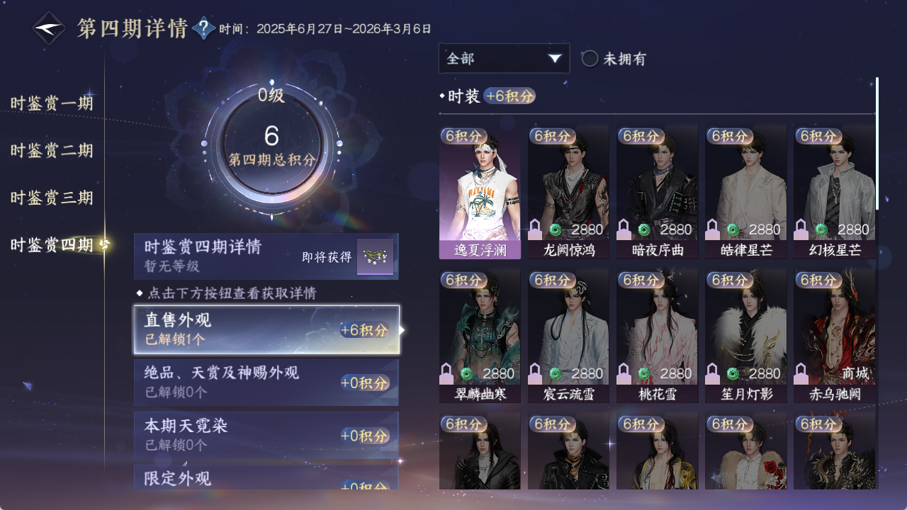This screenshot has width=907, height=510.
Task: Click the lock icon on 龙阙惊鸿
Action: coord(536,229)
